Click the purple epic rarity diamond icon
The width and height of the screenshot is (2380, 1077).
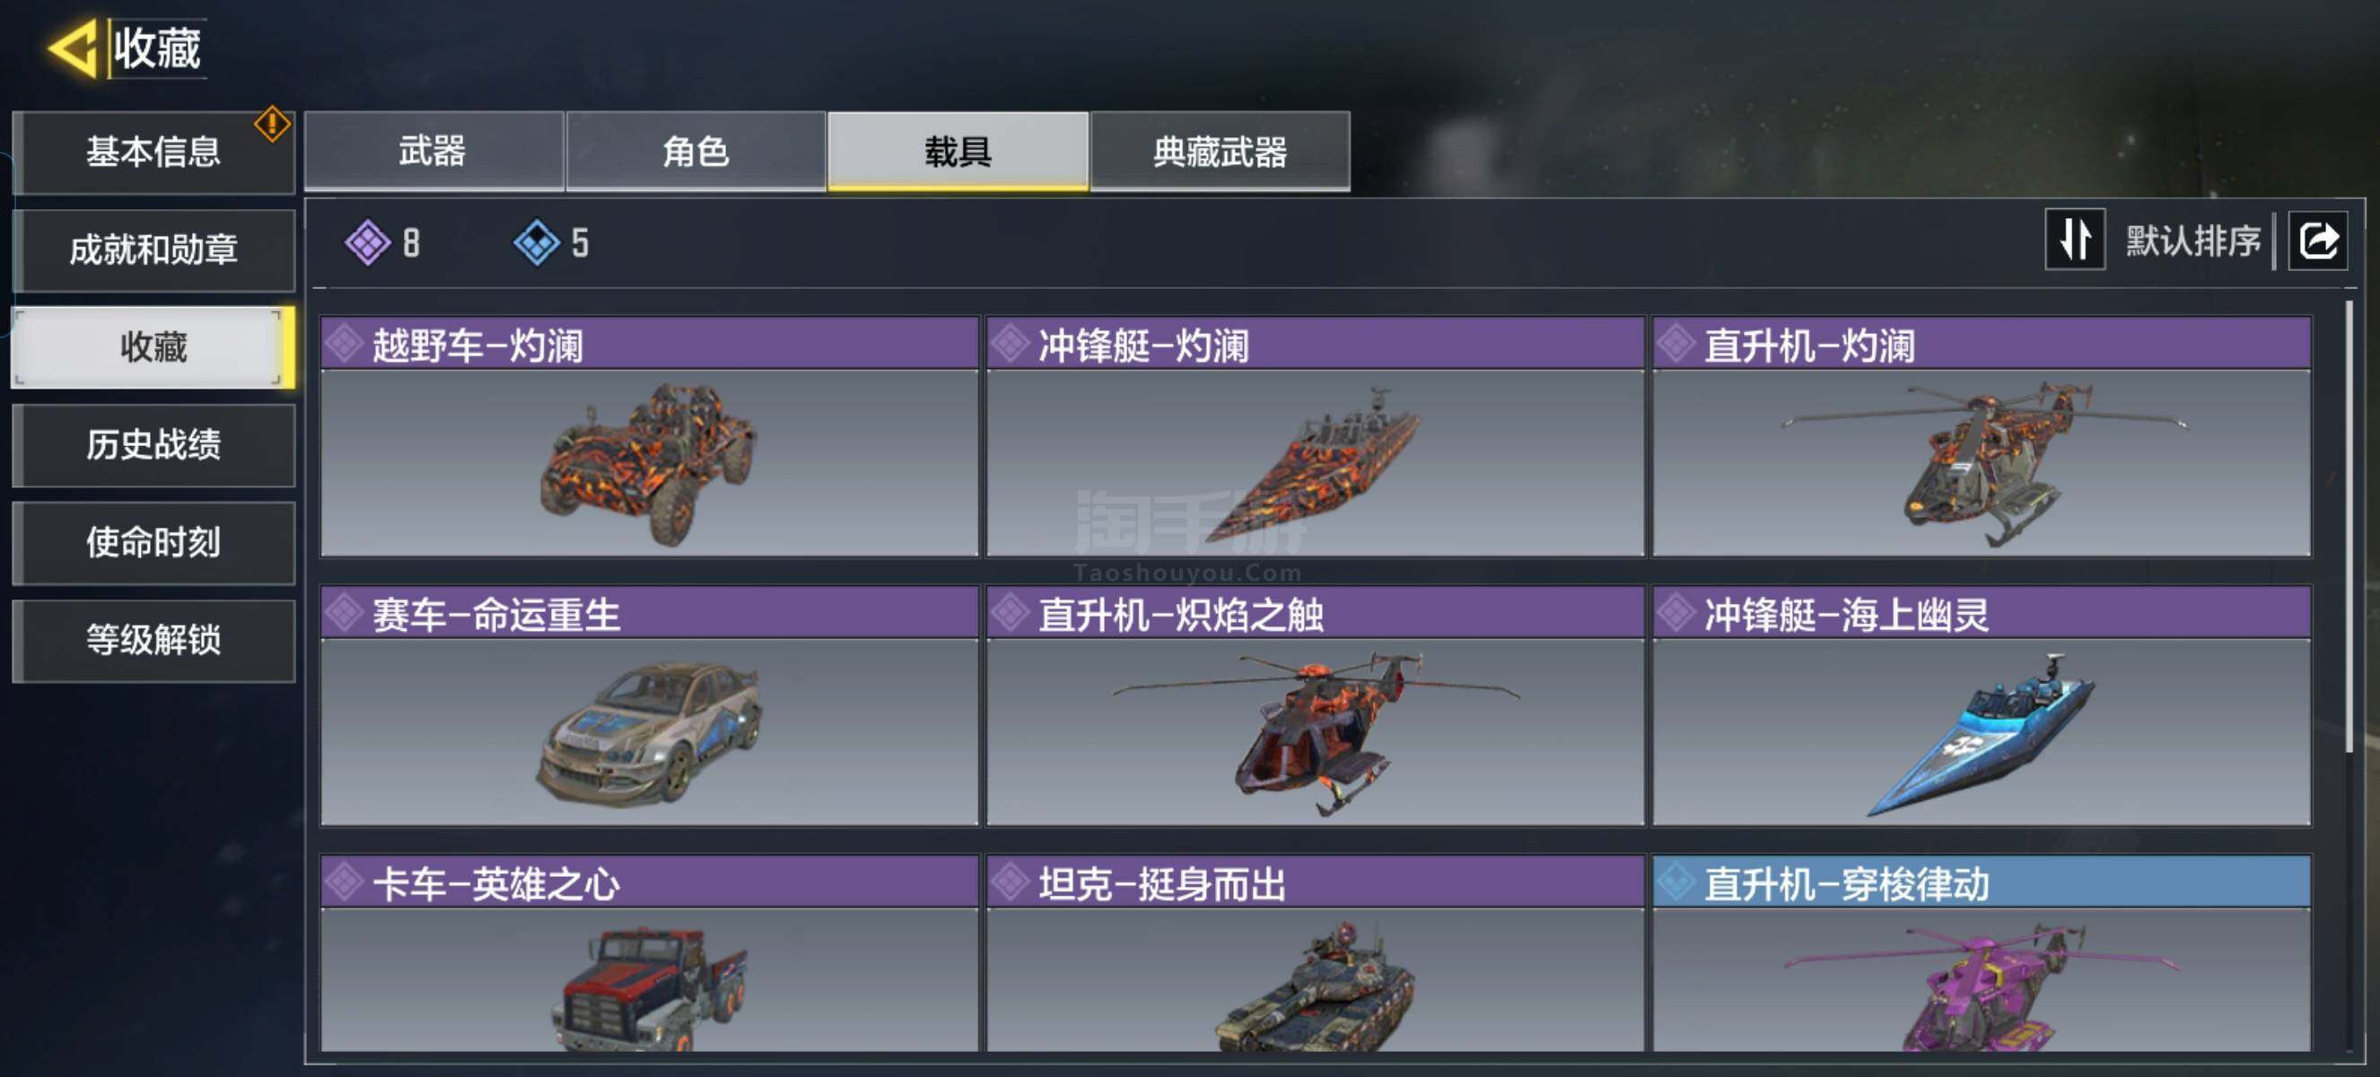tap(368, 243)
